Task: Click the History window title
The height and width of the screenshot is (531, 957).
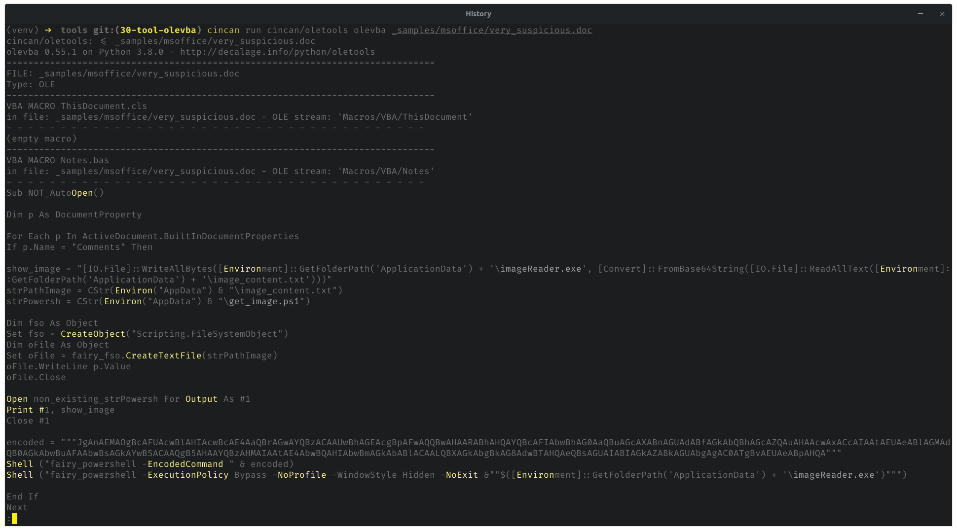Action: coord(478,14)
